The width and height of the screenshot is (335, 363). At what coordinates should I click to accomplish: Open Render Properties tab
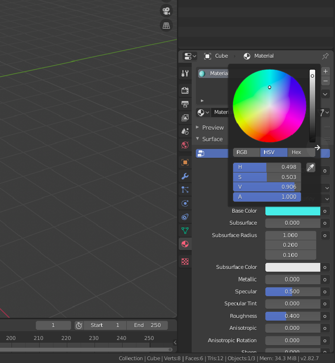click(x=185, y=90)
